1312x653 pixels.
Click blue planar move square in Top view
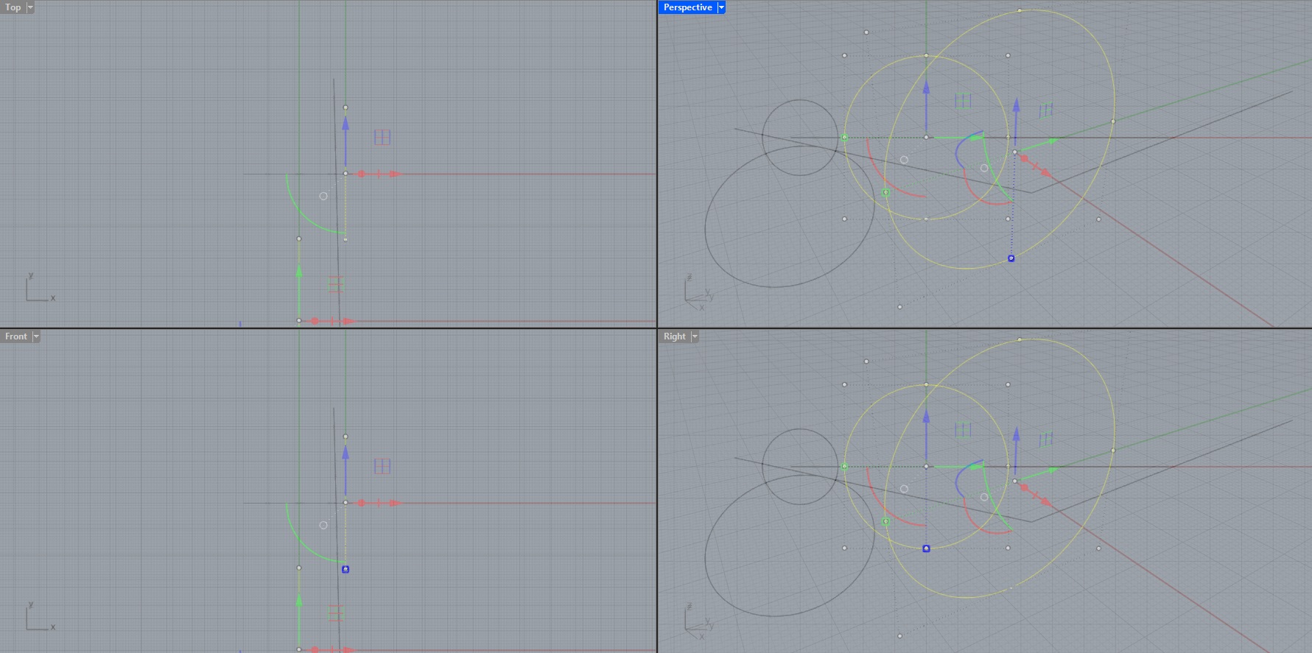[382, 137]
